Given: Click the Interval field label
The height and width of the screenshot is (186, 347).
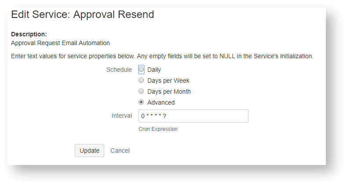Looking at the screenshot, I should click(121, 116).
